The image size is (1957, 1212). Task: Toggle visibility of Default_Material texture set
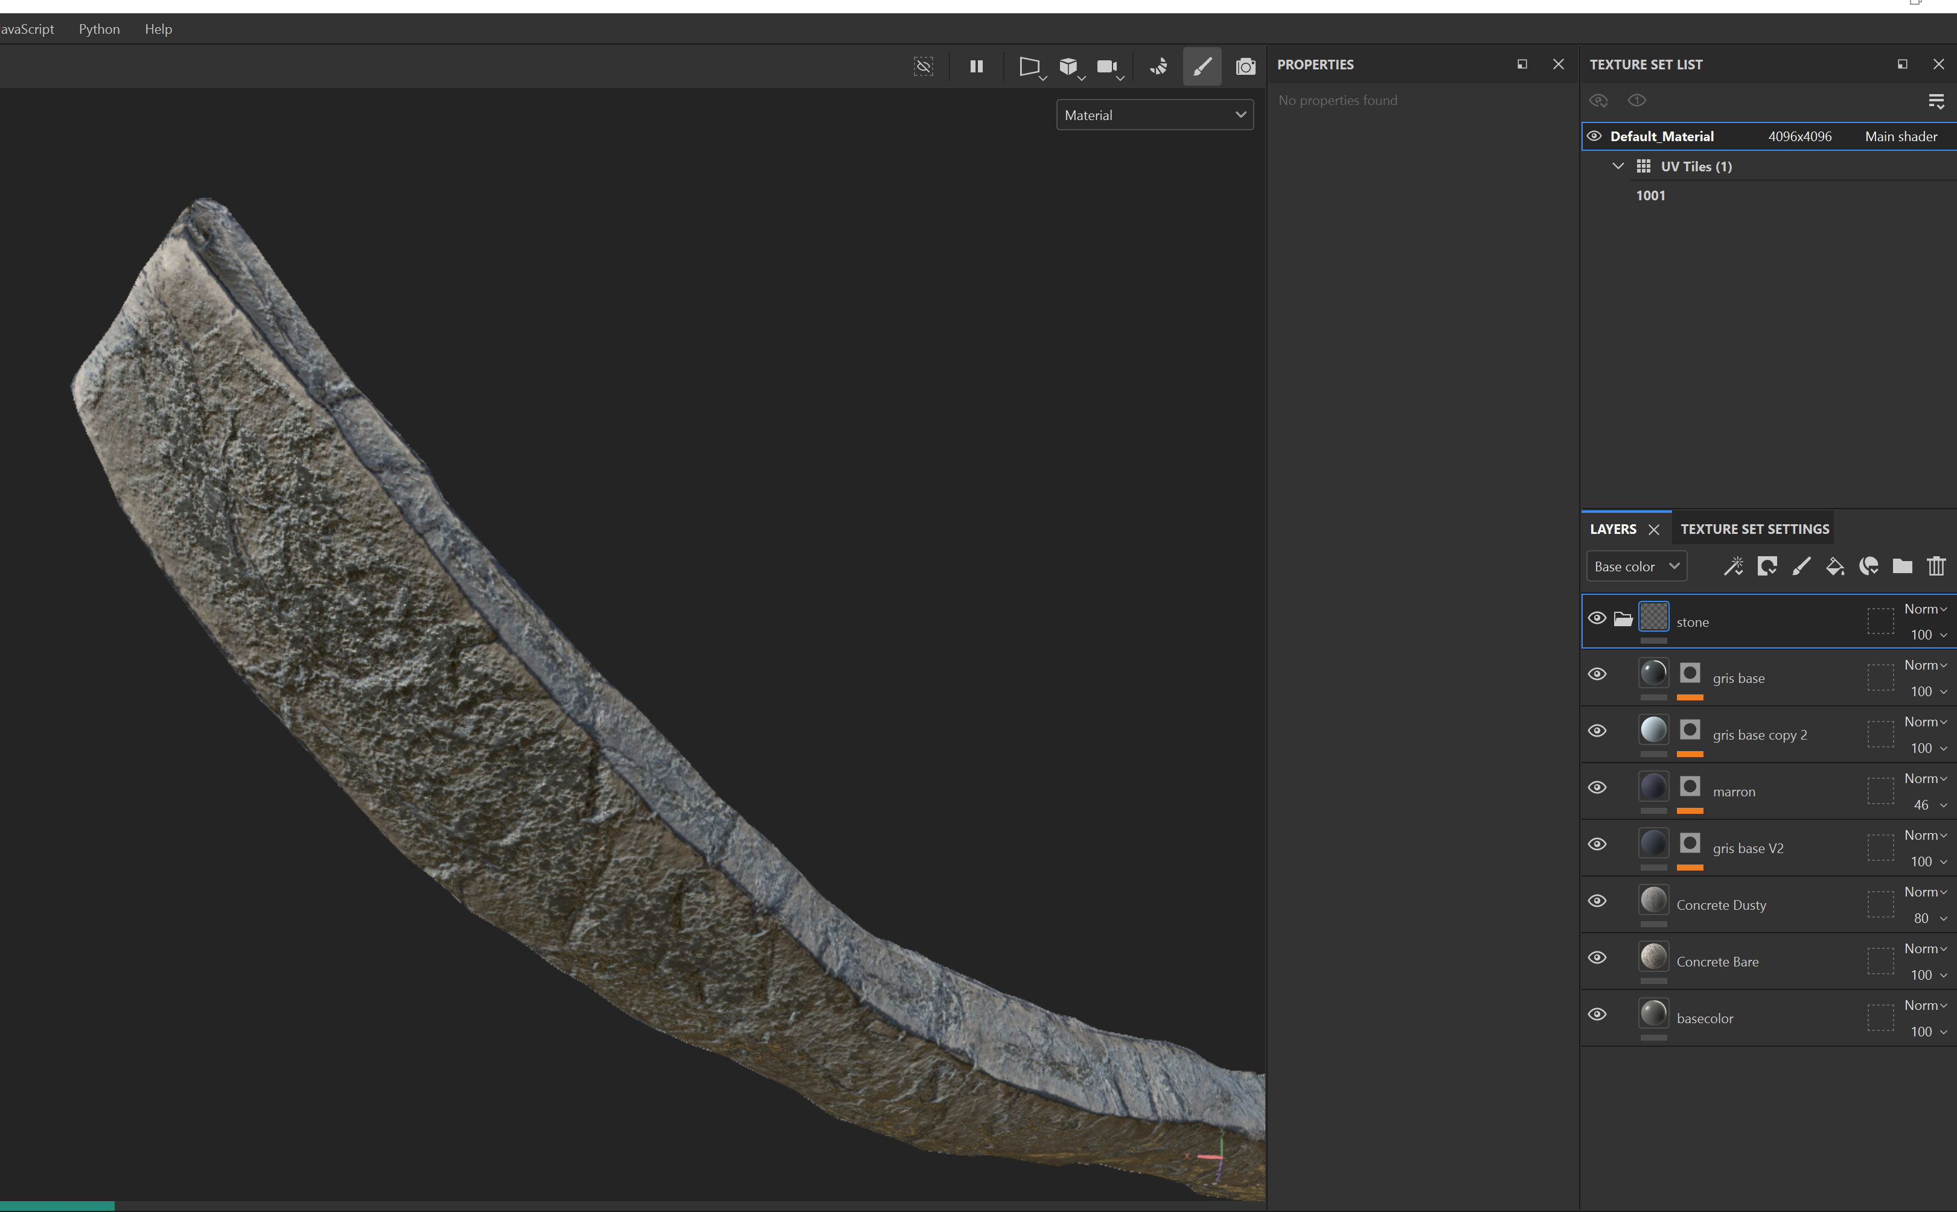point(1594,136)
